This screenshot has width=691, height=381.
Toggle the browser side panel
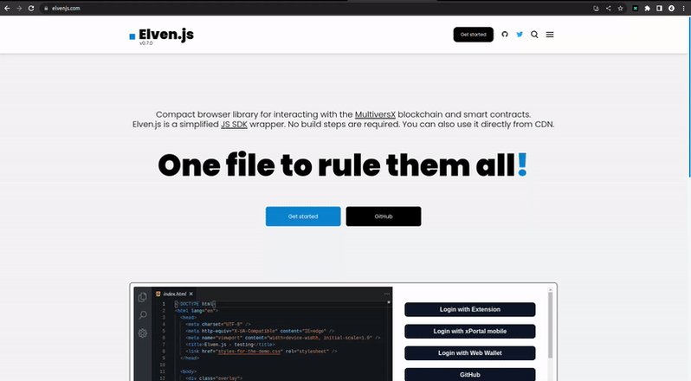tap(659, 8)
